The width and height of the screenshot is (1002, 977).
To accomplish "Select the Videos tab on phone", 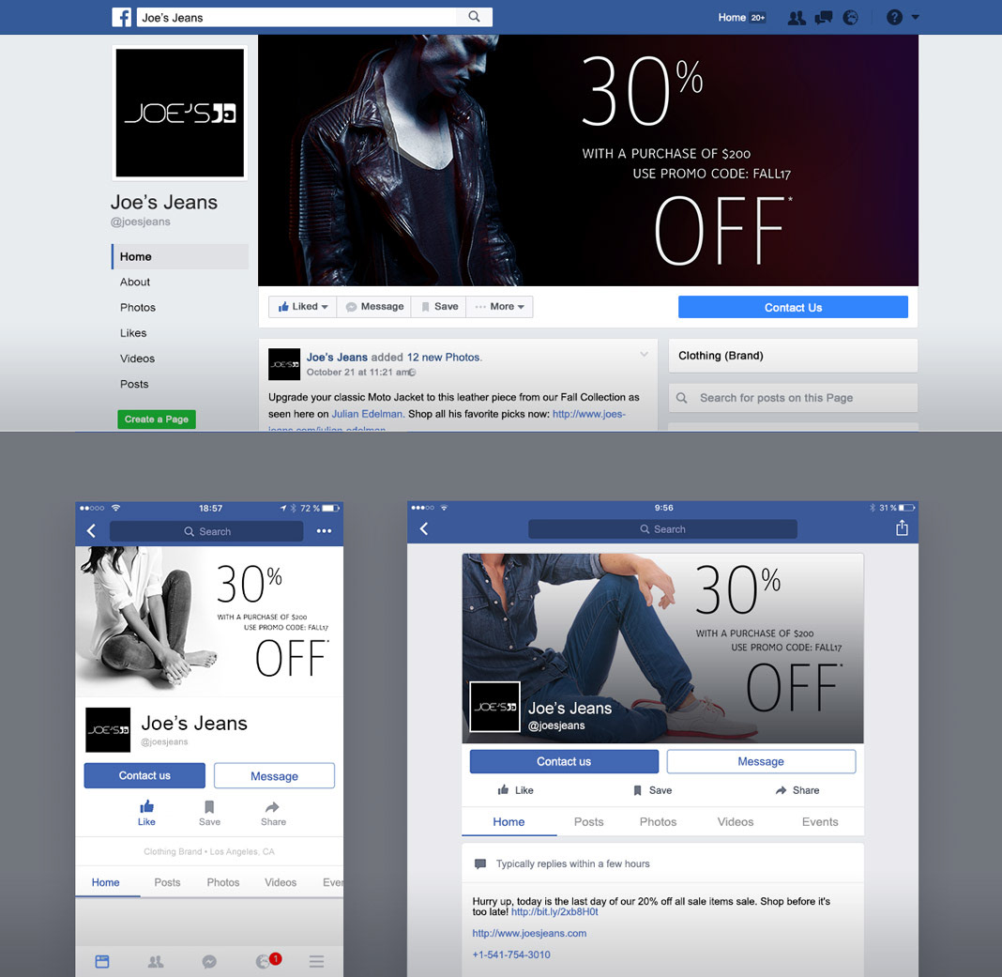I will (x=281, y=882).
